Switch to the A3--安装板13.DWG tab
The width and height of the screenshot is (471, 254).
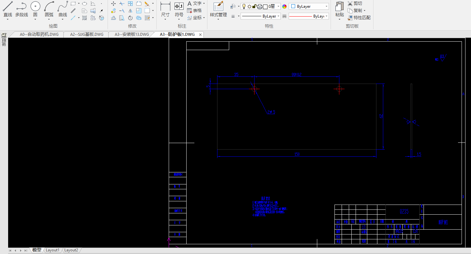[x=132, y=34]
